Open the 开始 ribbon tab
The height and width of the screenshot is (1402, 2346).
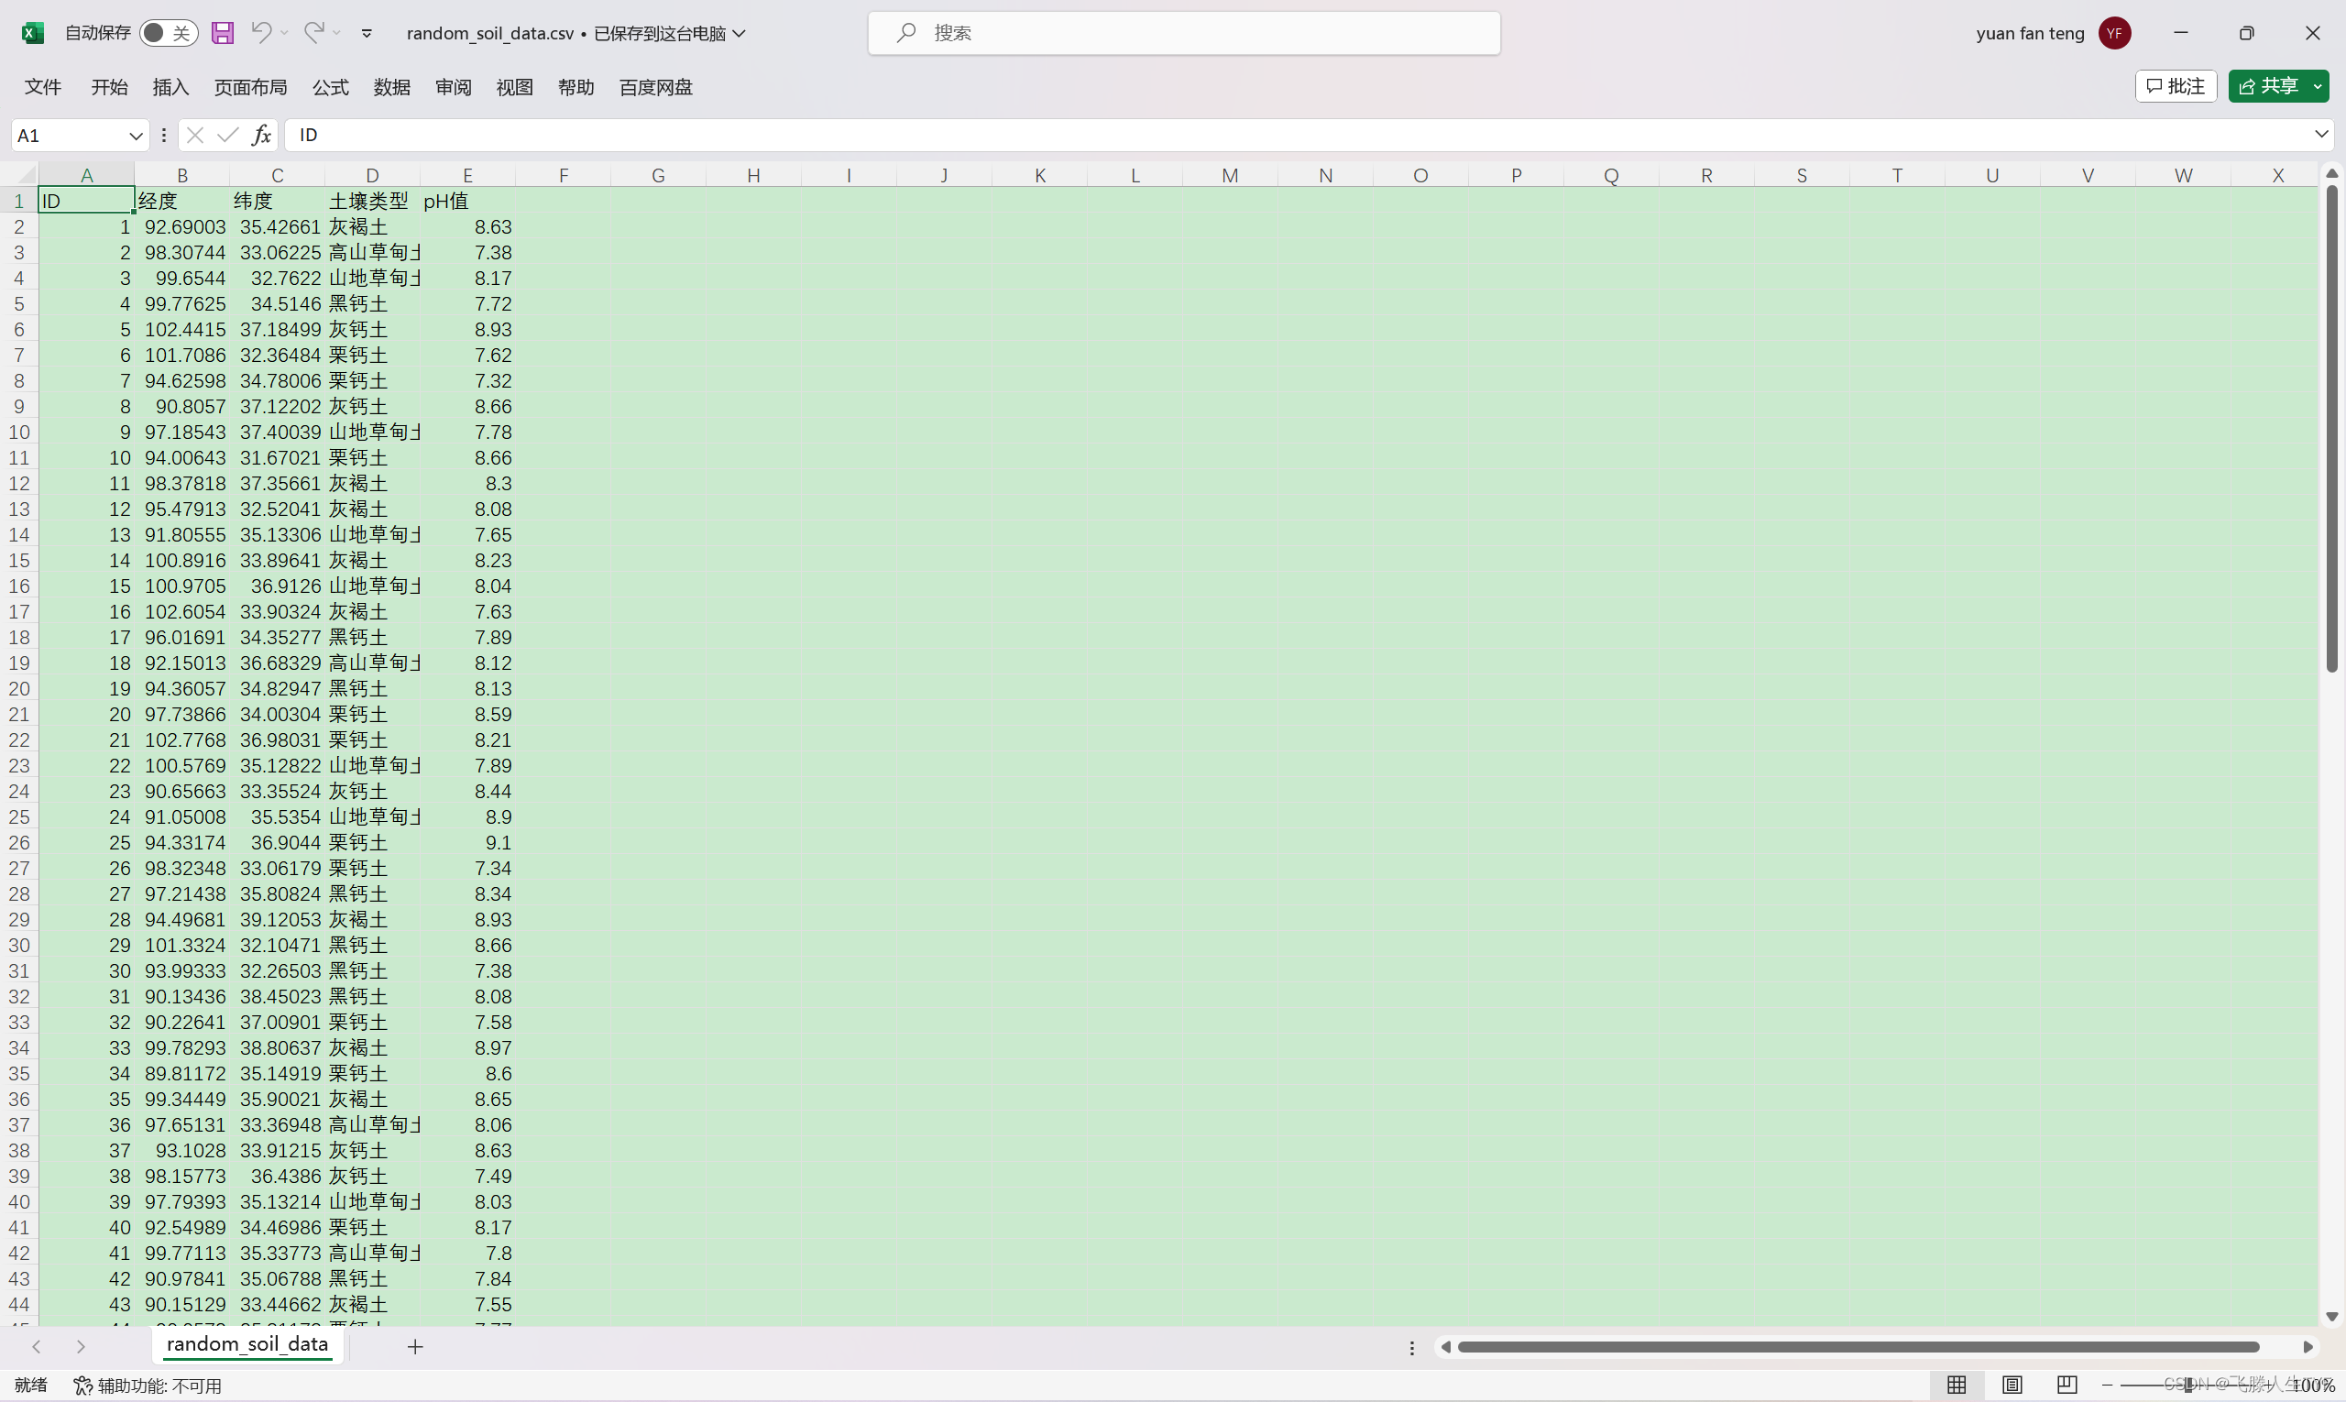point(109,87)
